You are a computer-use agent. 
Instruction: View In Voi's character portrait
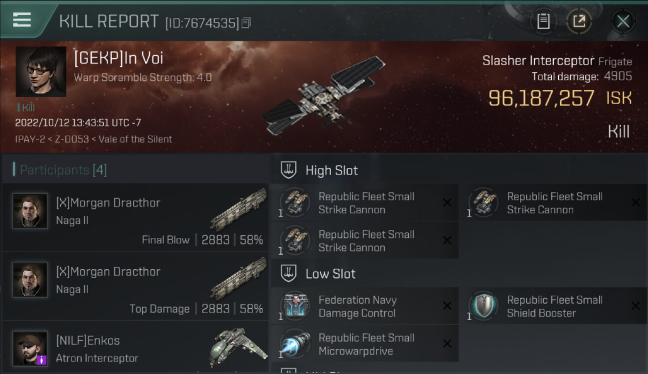(x=41, y=72)
